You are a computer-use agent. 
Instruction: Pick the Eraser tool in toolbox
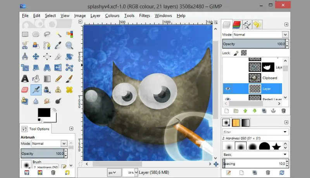click(x=25, y=90)
